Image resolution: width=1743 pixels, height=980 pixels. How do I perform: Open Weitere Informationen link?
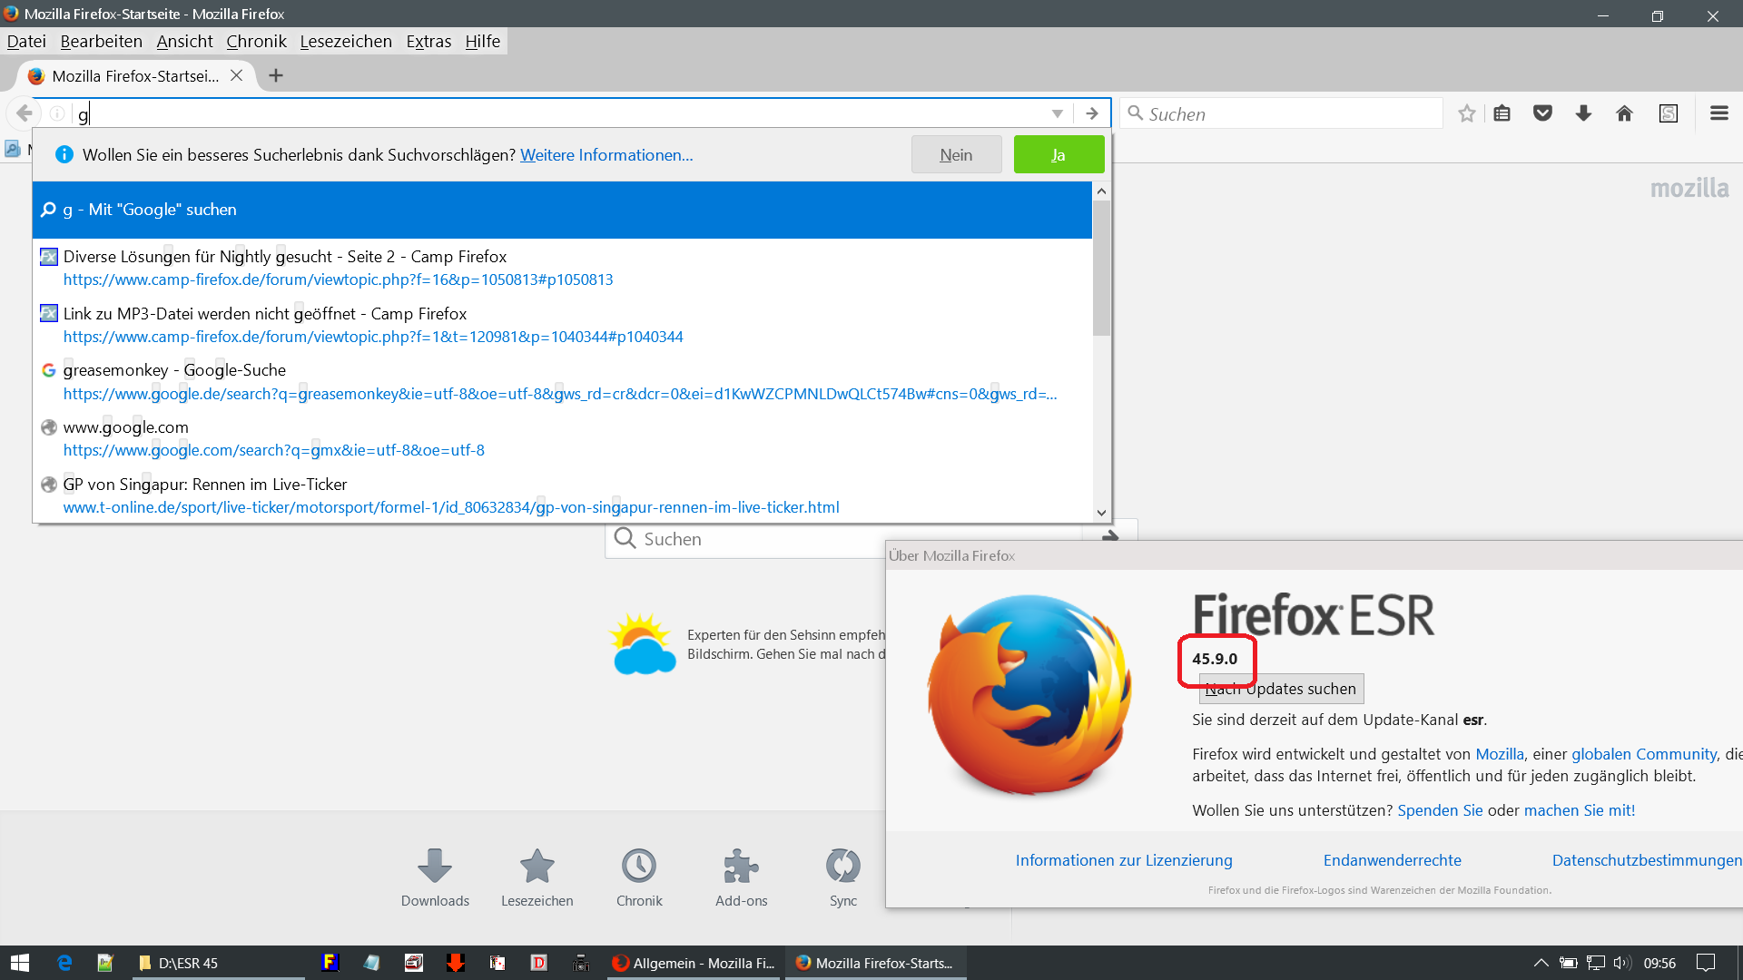(606, 155)
